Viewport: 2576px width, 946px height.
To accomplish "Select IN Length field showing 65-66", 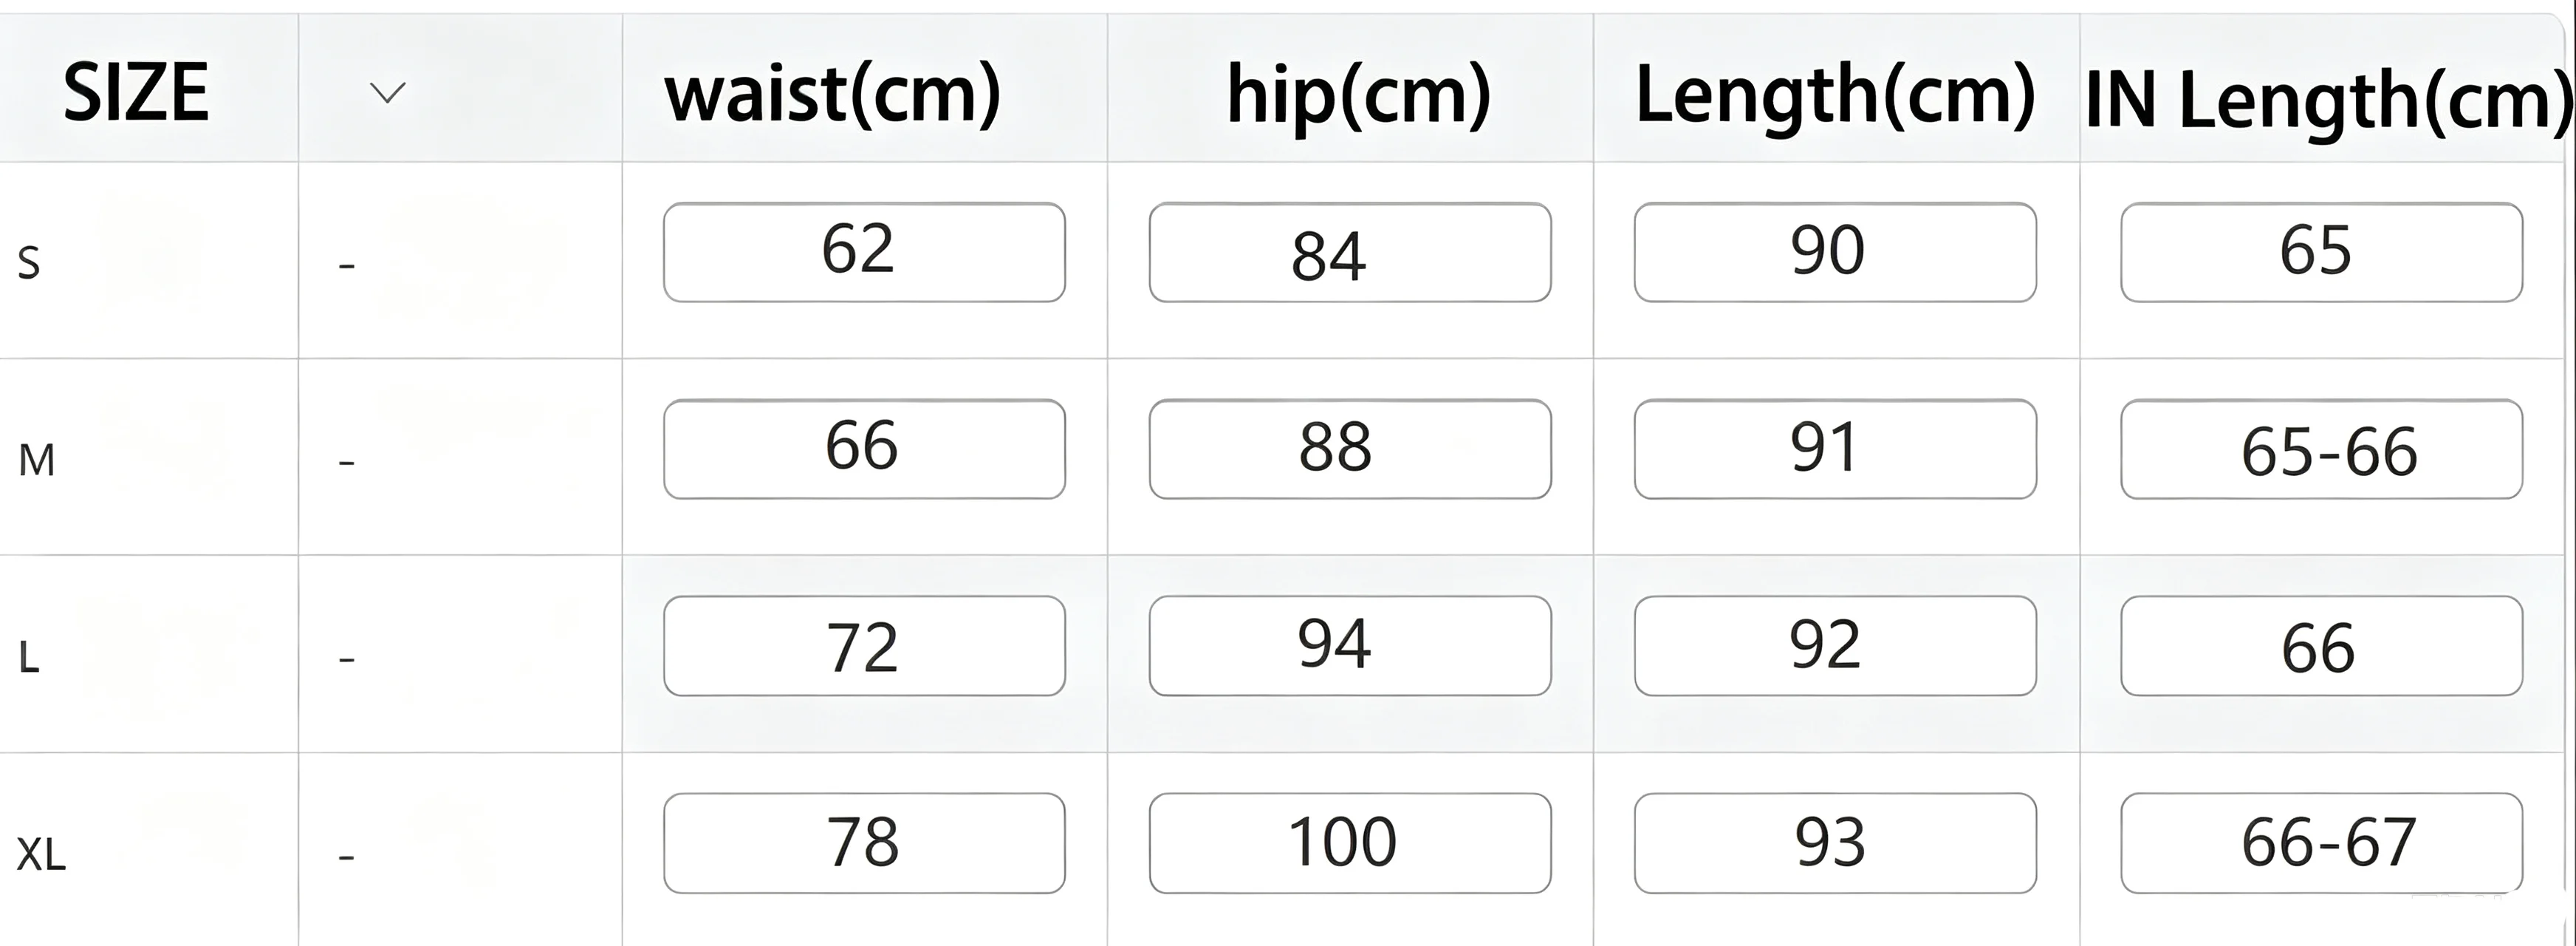I will pos(2321,449).
